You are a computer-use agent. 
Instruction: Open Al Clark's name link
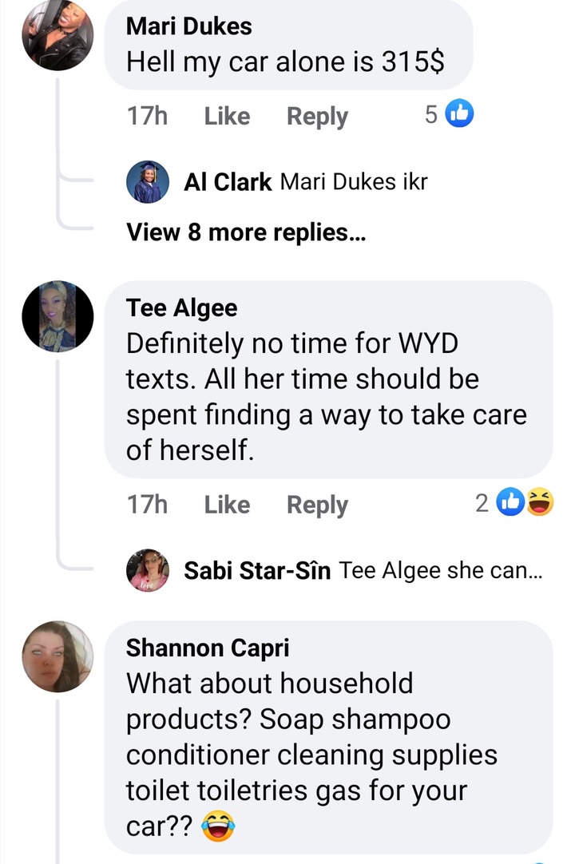(228, 182)
